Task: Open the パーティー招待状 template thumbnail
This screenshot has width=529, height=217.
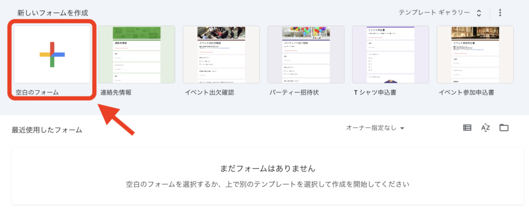Action: click(x=306, y=54)
